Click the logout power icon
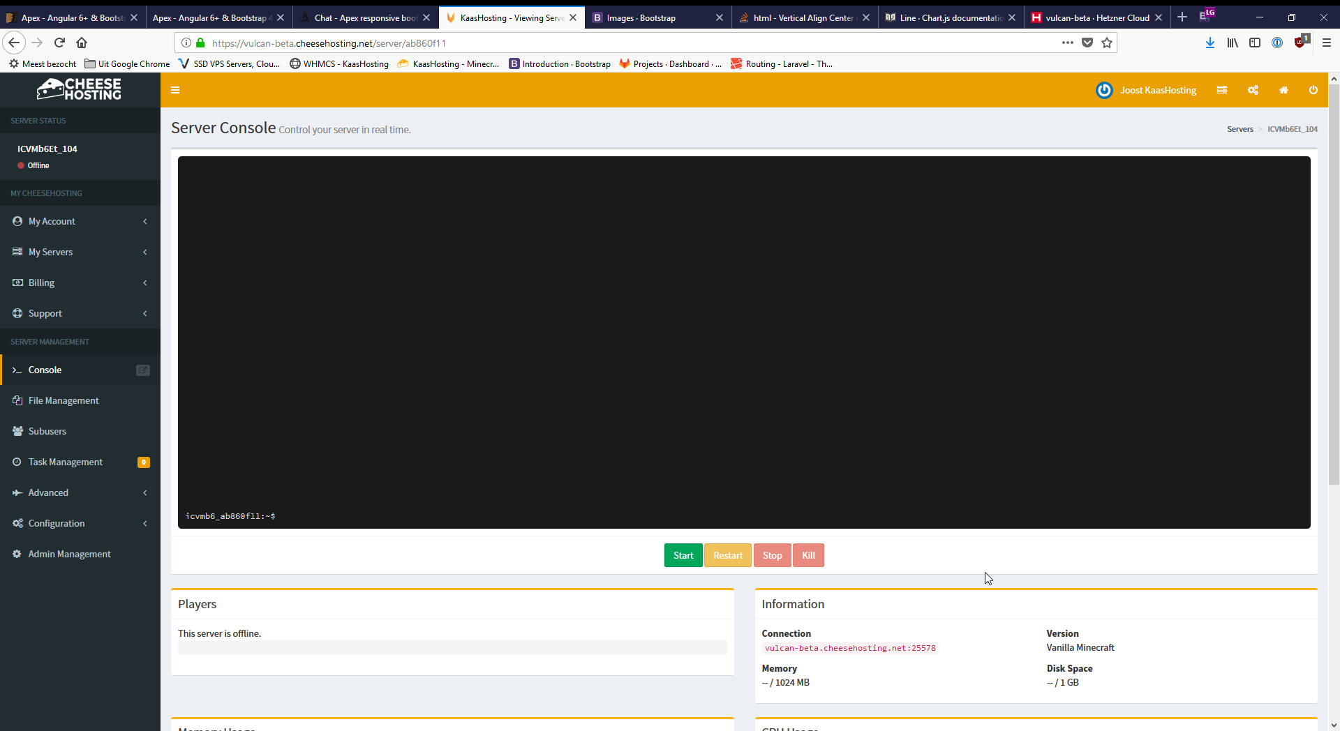The image size is (1340, 731). pyautogui.click(x=1313, y=90)
